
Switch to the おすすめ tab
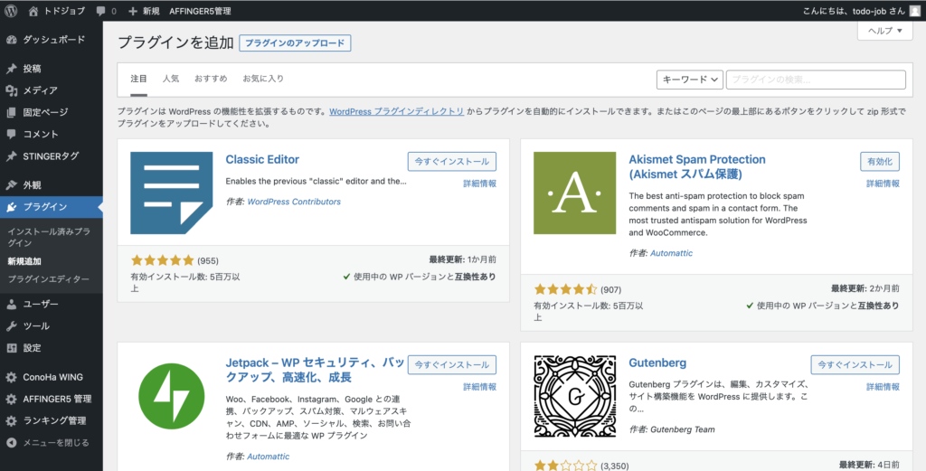[x=211, y=79]
